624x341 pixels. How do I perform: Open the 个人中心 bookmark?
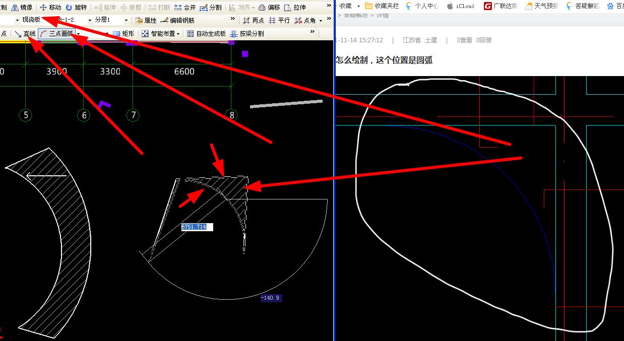click(x=422, y=6)
